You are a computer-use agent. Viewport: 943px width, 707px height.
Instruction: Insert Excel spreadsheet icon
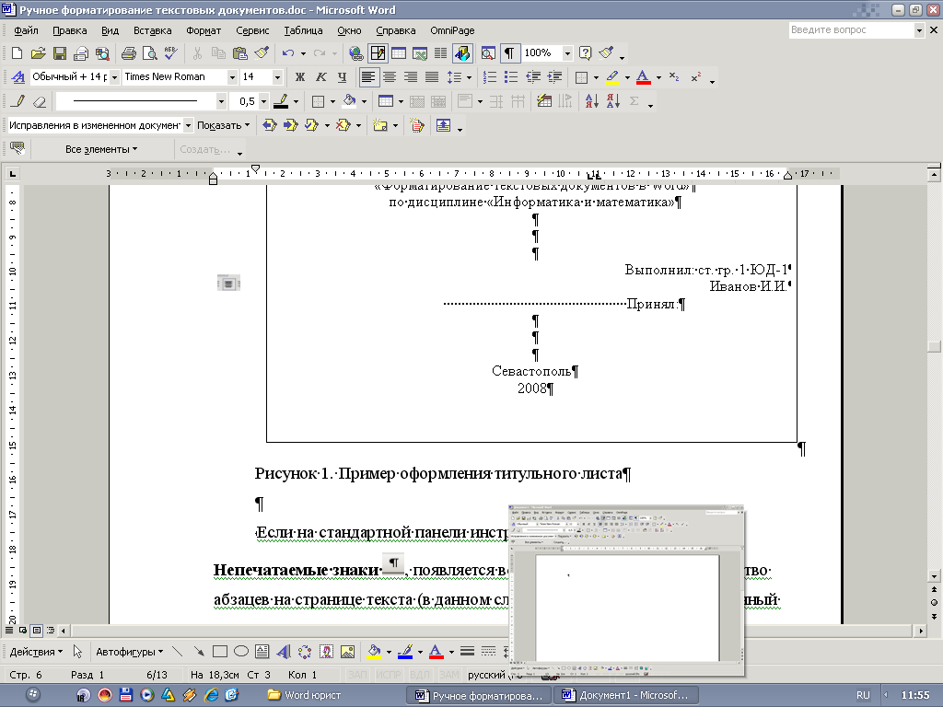coord(419,53)
